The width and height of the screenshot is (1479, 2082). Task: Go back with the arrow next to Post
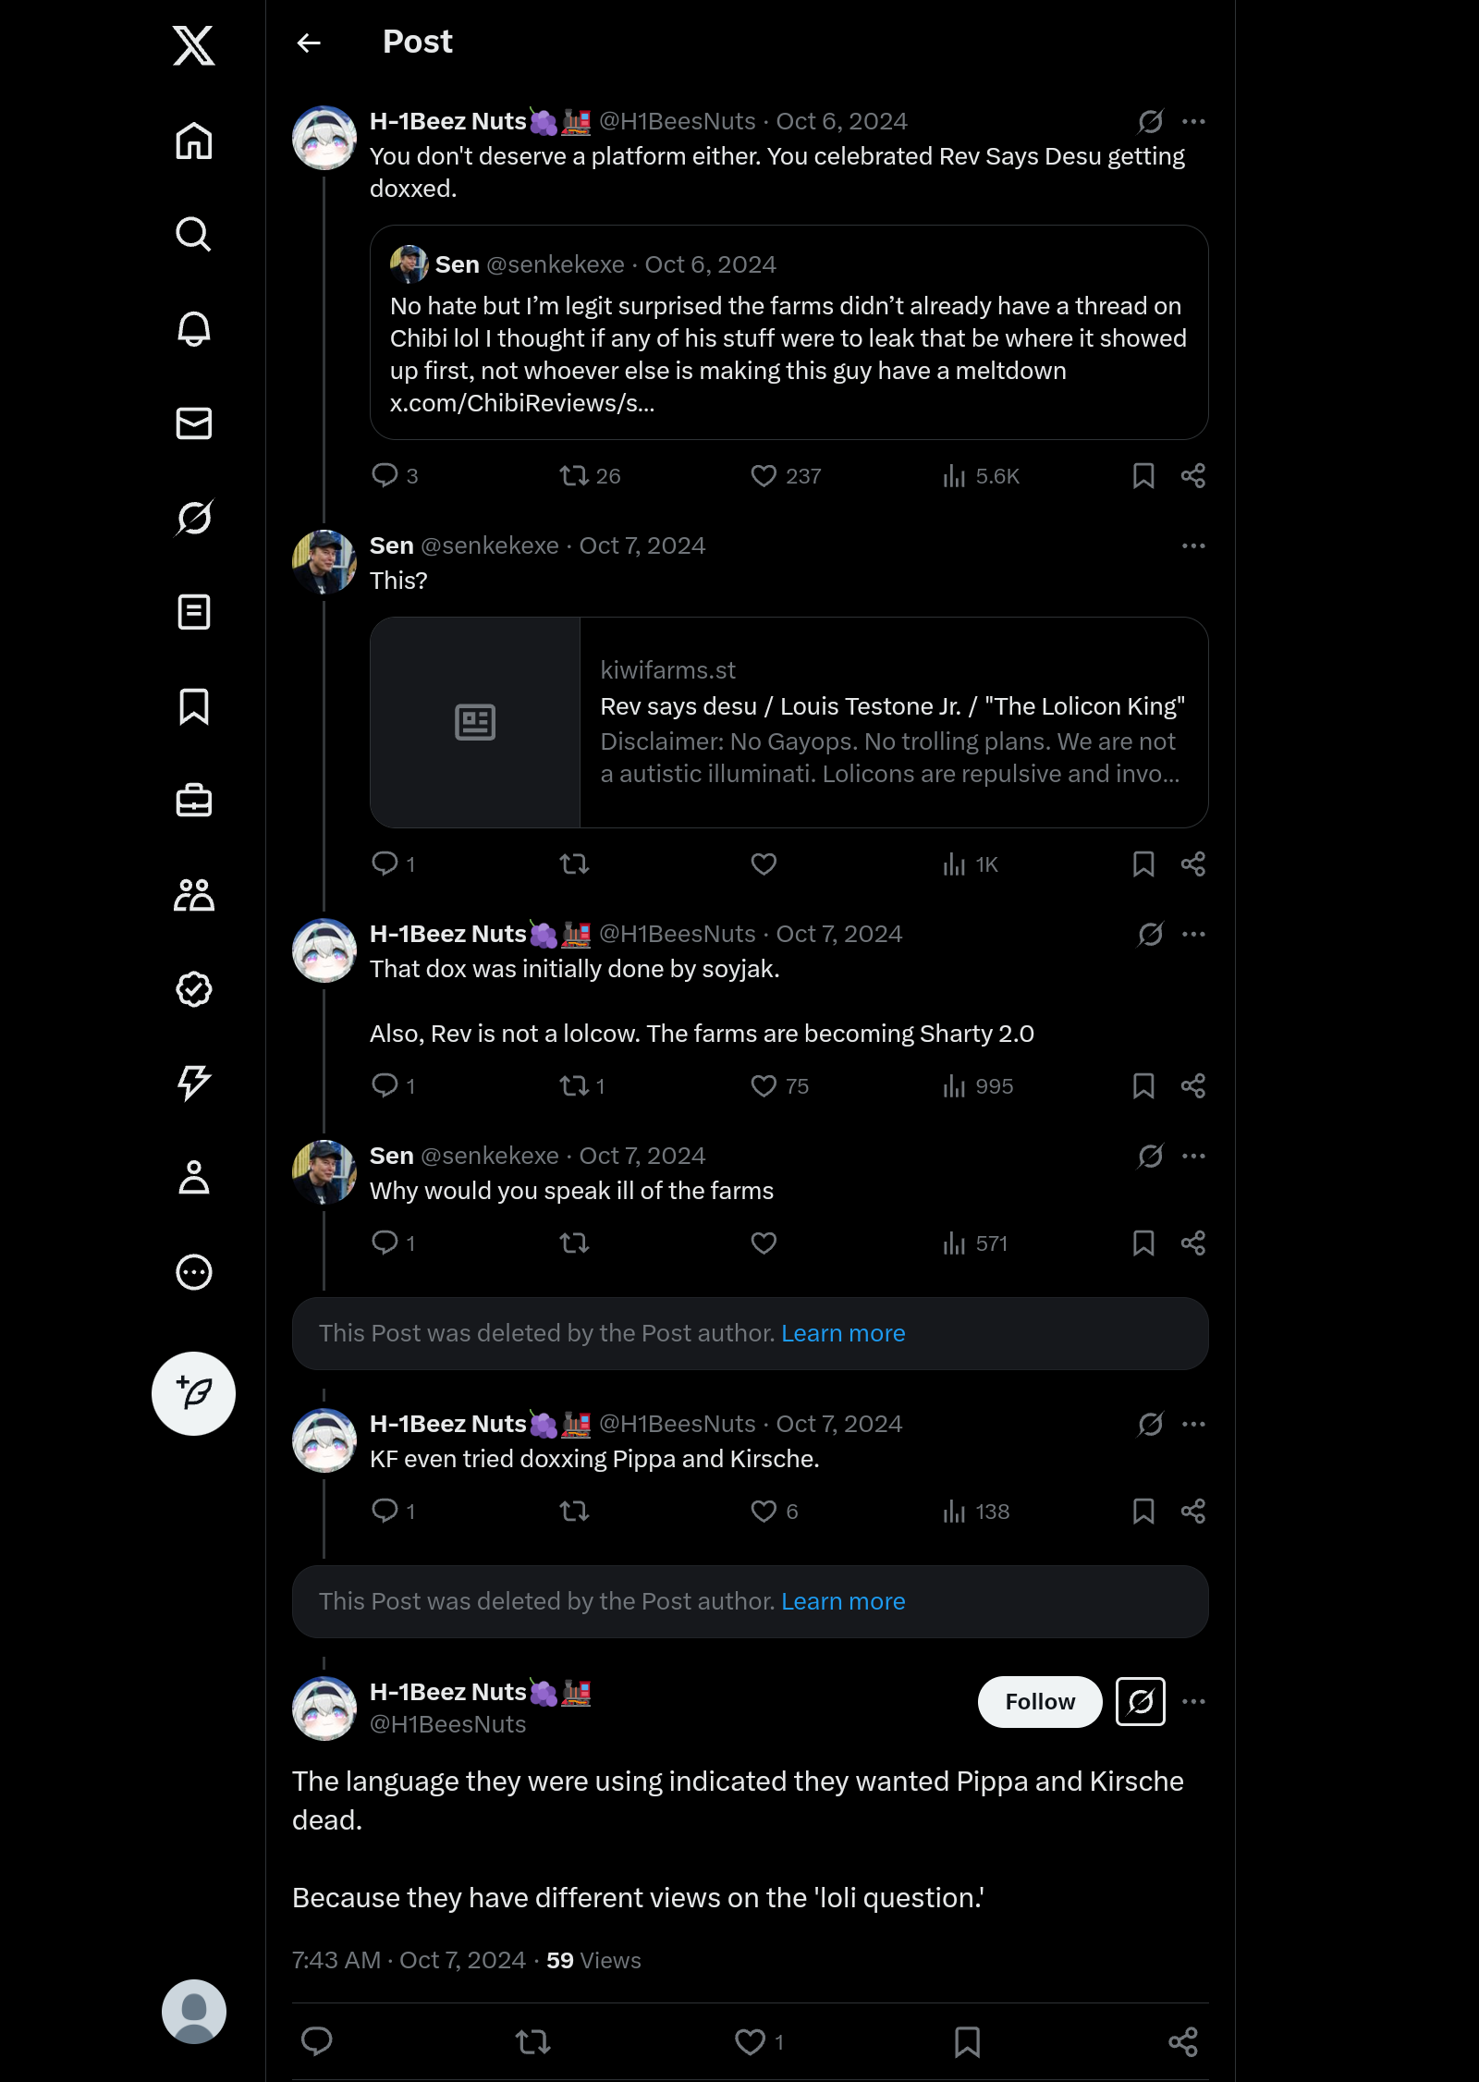click(309, 43)
